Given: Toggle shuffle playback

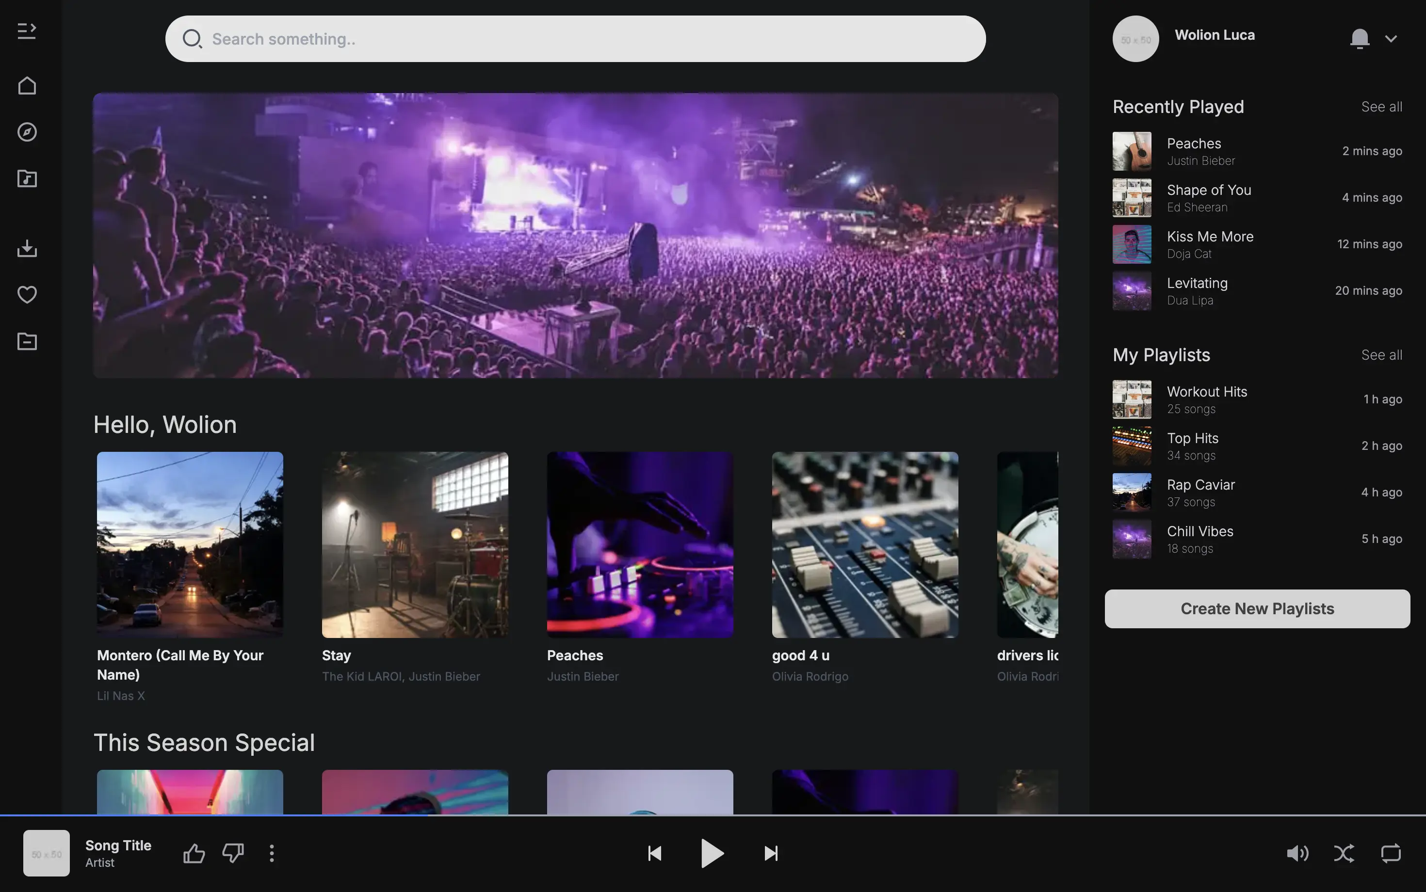Looking at the screenshot, I should pos(1344,853).
